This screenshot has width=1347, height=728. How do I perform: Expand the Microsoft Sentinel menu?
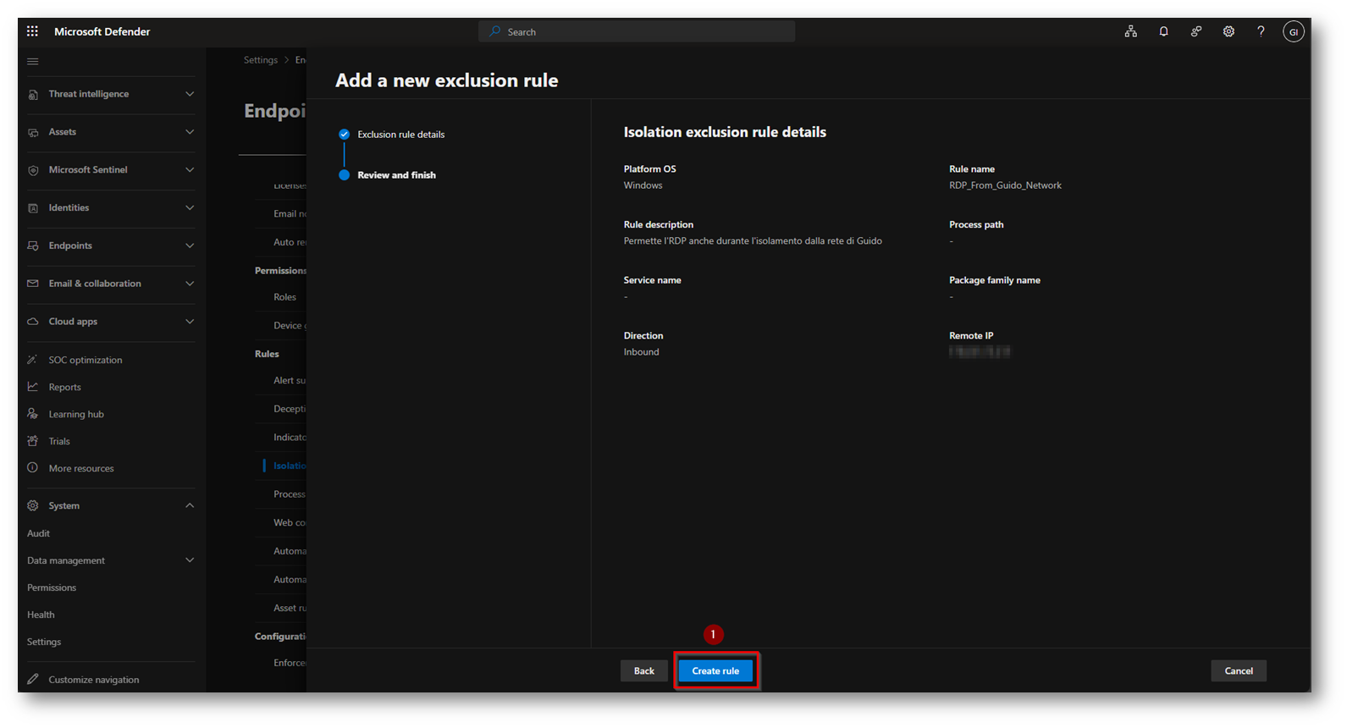pos(190,170)
